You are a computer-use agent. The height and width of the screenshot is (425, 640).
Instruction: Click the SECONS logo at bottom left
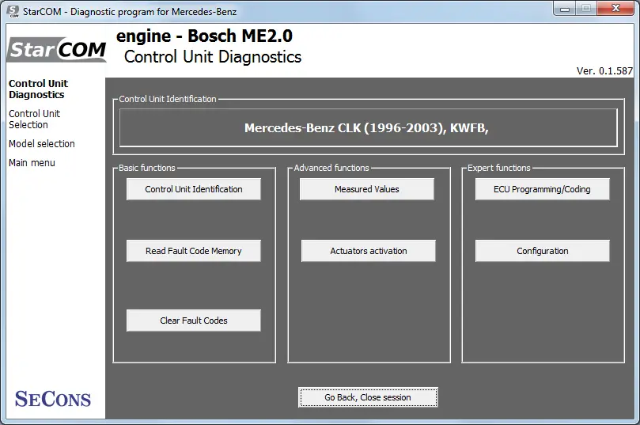tap(53, 399)
